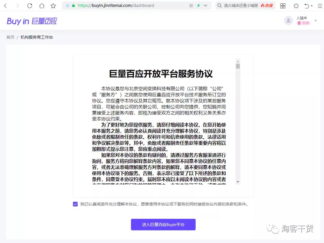Image resolution: width=324 pixels, height=243 pixels.
Task: Reload the page with the refresh icon
Action: [30, 6]
